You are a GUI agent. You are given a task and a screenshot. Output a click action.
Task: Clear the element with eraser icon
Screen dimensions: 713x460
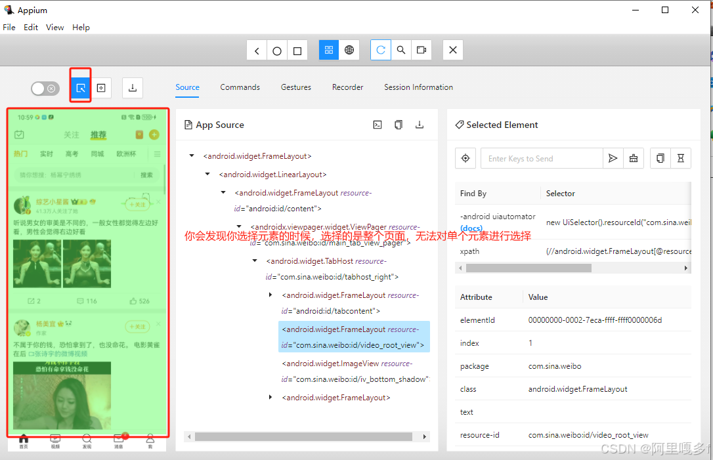tap(634, 158)
